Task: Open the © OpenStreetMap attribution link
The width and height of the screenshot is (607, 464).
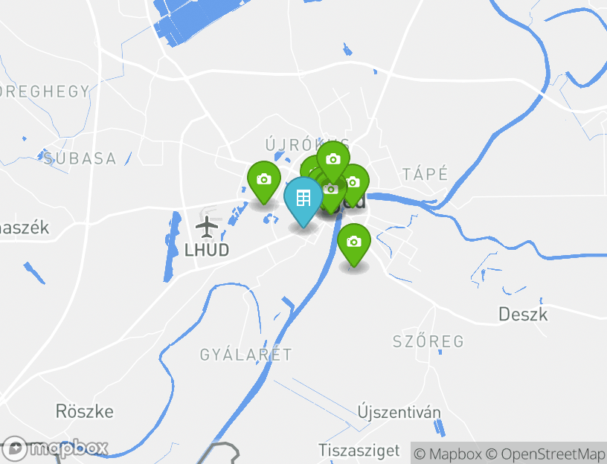Action: [545, 454]
